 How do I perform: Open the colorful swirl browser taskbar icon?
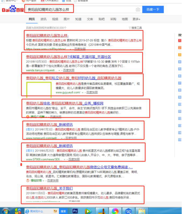pos(115,211)
